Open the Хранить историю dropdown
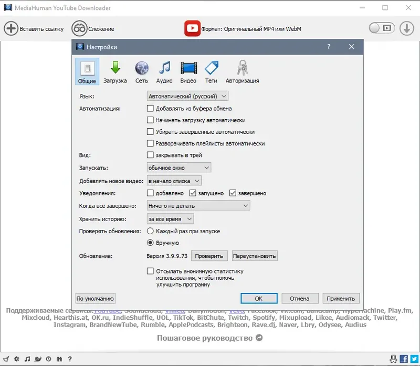420x366 pixels. (x=169, y=218)
